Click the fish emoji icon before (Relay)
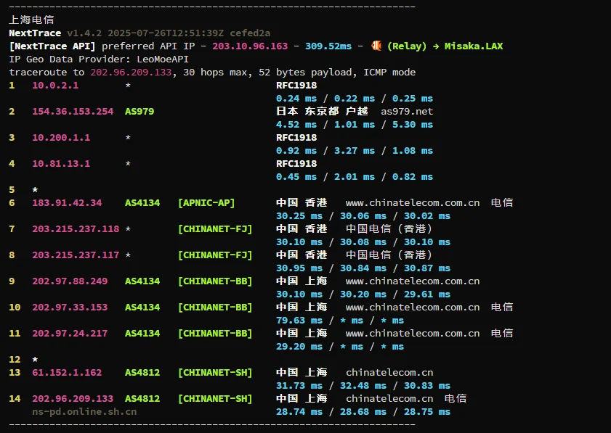611x433 pixels. click(376, 46)
